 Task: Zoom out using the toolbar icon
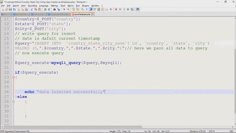click(x=68, y=9)
